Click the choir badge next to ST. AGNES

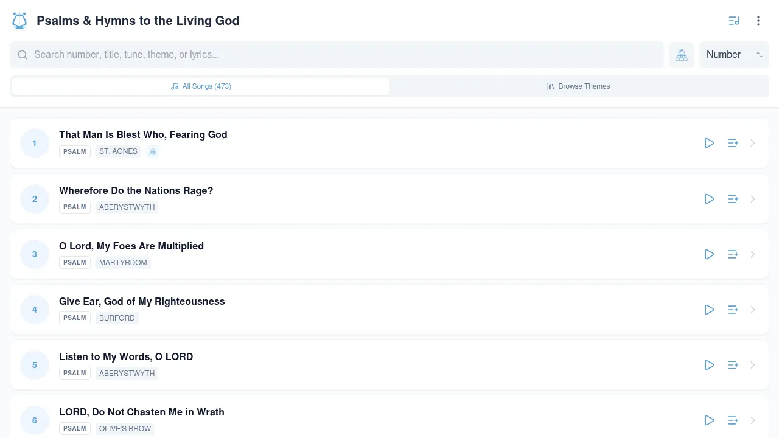click(x=152, y=151)
